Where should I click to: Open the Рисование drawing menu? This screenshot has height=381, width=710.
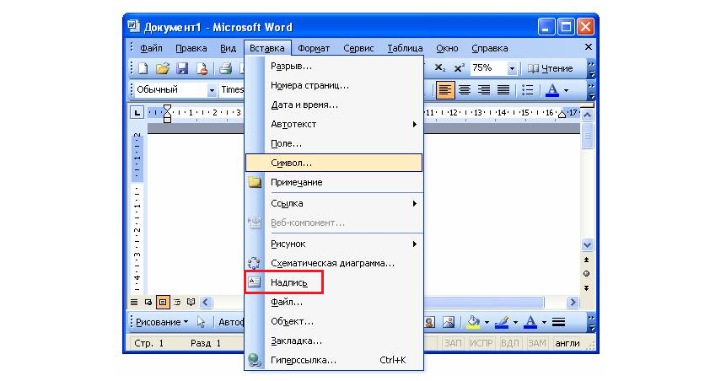pos(162,322)
